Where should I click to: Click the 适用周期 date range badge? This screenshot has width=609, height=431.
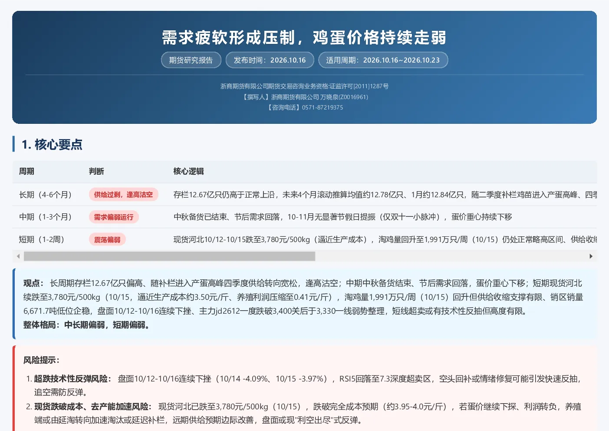tap(383, 60)
